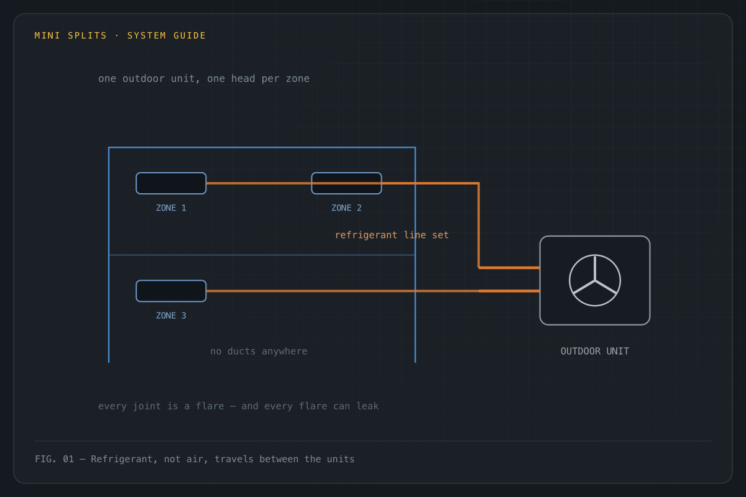Click the 'no ducts anywhere' text
Viewport: 746px width, 497px height.
(x=259, y=351)
